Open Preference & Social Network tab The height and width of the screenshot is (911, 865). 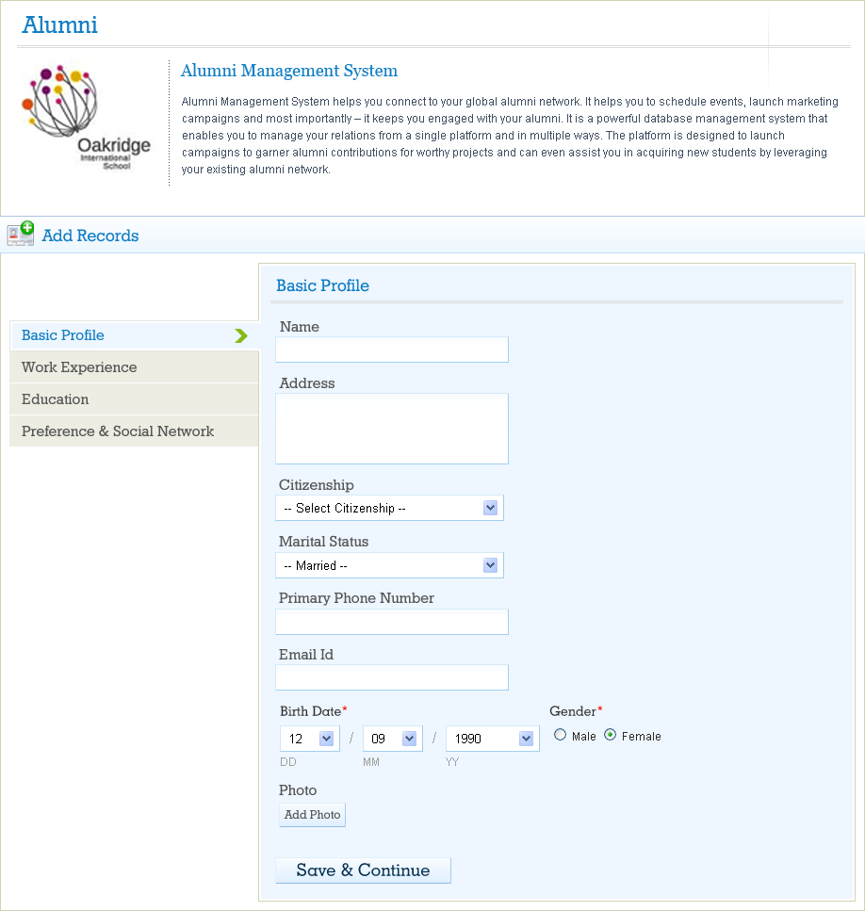click(x=118, y=431)
